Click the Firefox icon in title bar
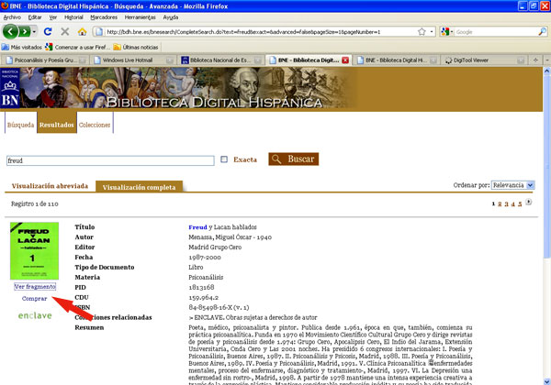 pos(5,6)
